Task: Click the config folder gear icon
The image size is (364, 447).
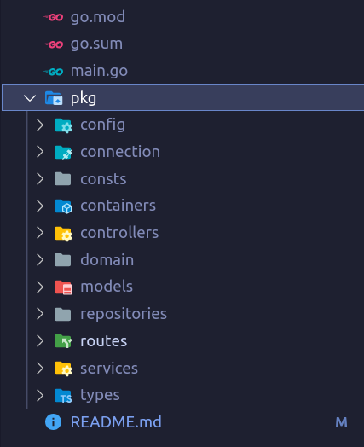Action: (63, 125)
